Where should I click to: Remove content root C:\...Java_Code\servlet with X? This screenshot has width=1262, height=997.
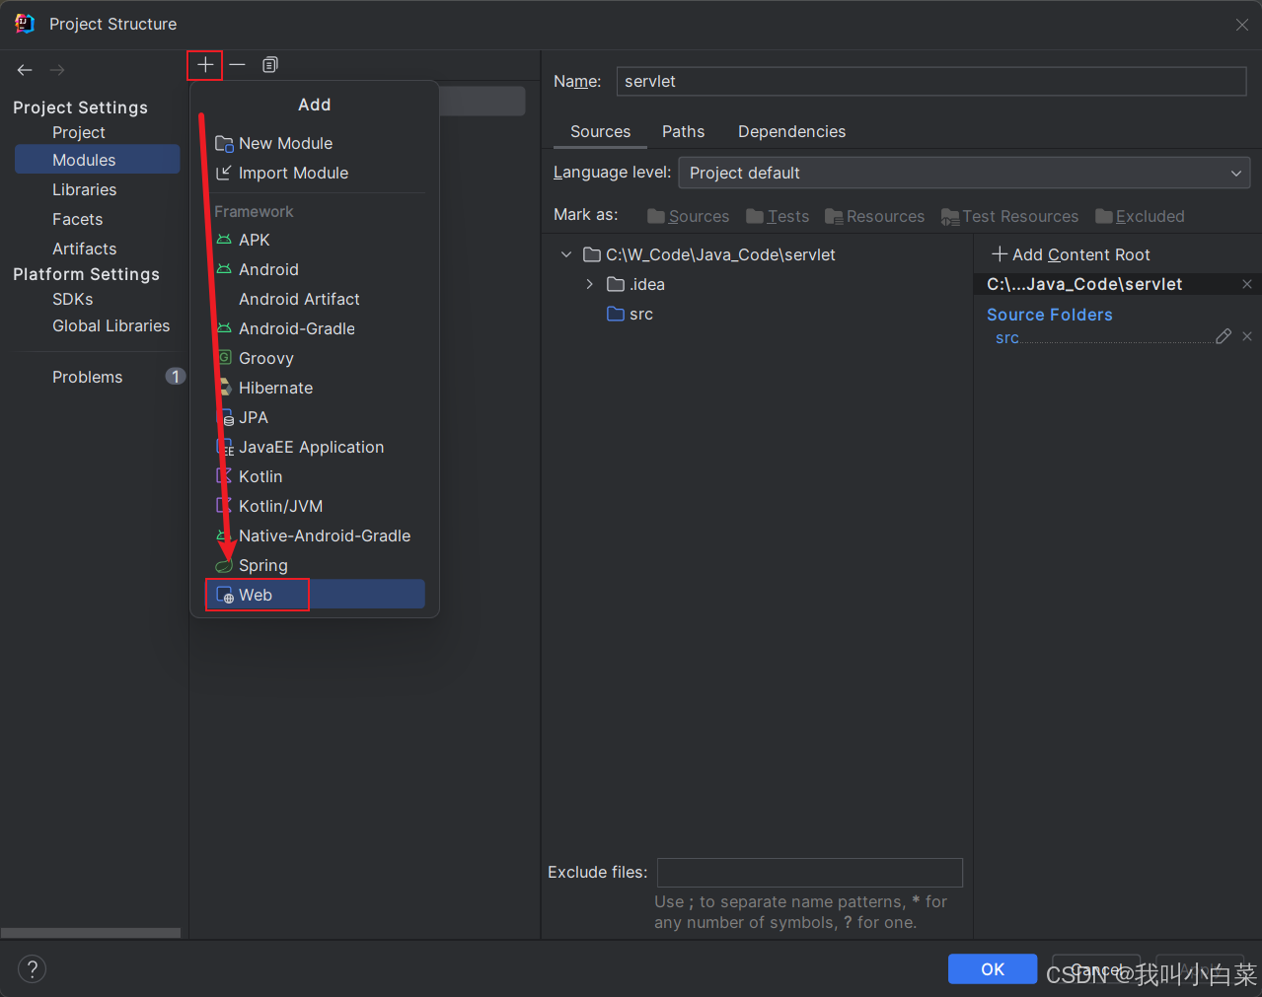coord(1247,284)
